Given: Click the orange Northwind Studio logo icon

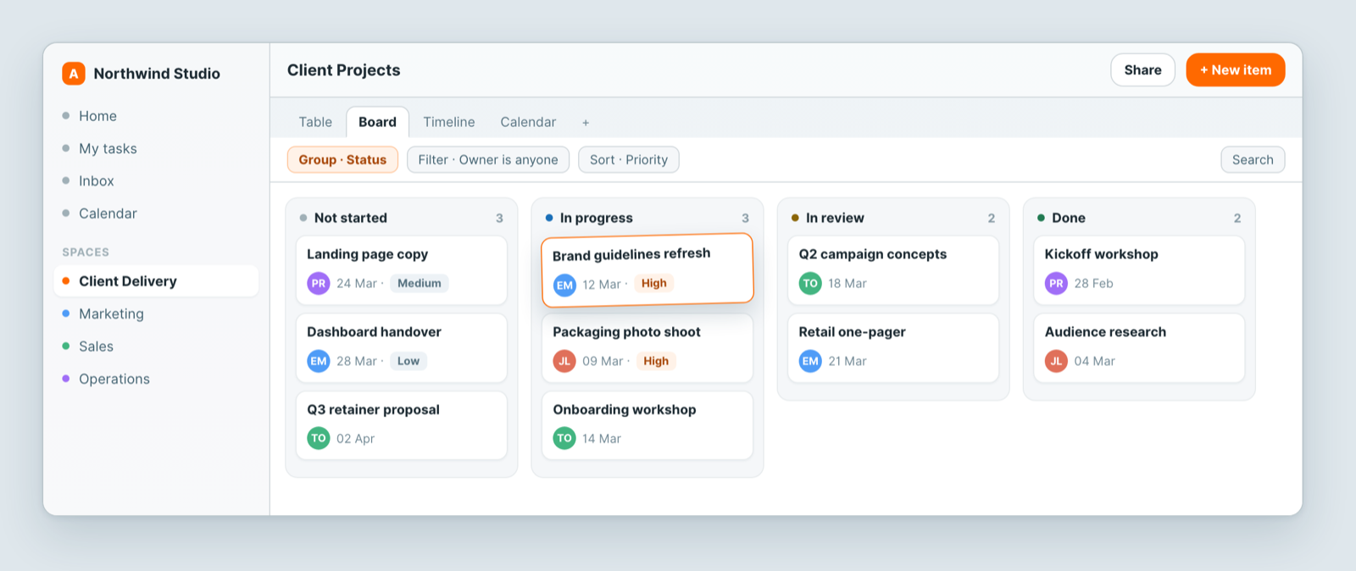Looking at the screenshot, I should tap(74, 74).
